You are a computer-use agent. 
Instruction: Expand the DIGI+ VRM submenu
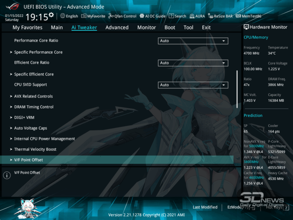point(24,117)
